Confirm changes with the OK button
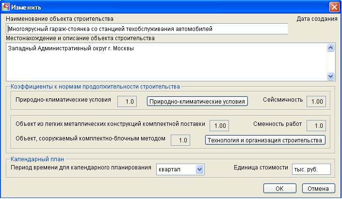Screen dimensions: 342x199 click(279, 188)
